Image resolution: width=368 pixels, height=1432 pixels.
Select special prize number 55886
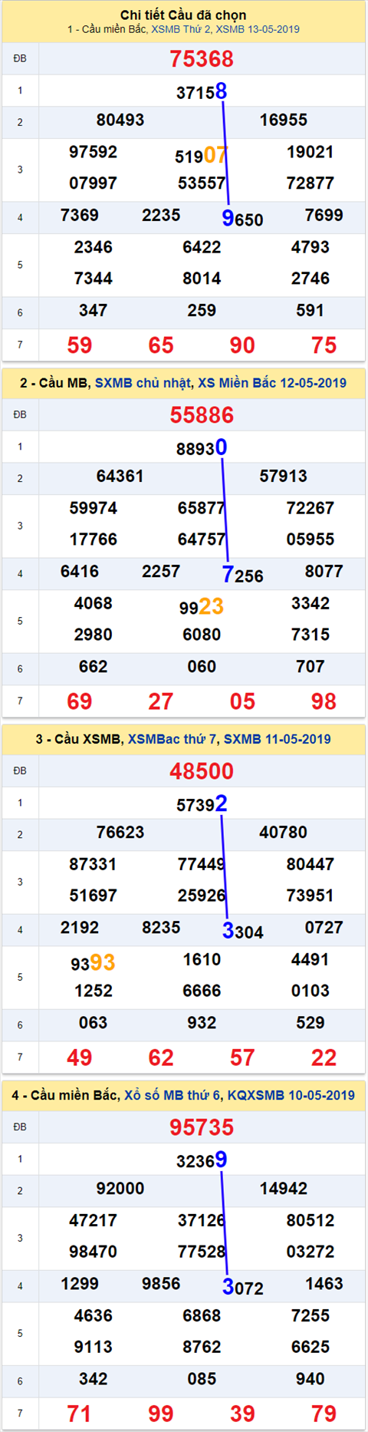click(x=202, y=415)
